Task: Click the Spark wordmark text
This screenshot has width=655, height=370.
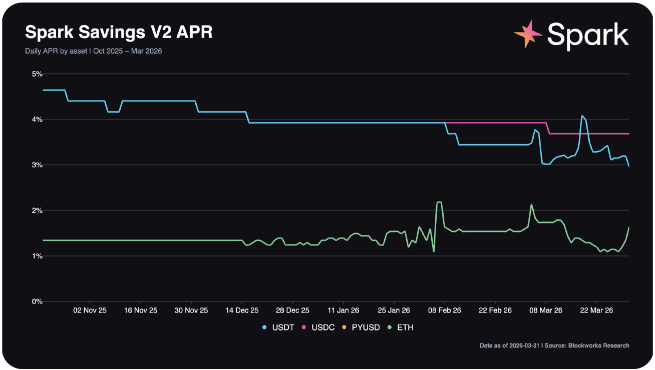Action: (588, 35)
